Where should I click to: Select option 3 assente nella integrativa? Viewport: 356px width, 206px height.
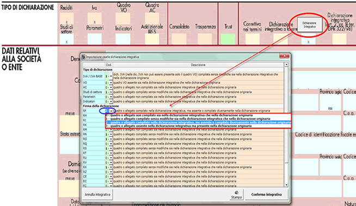(198, 126)
